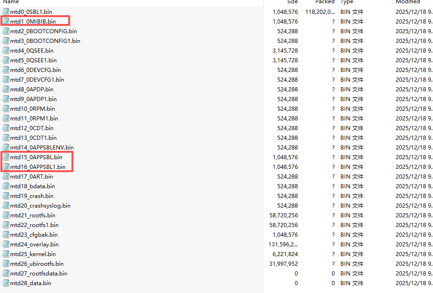Click the icon of mtd17_0ART.bin
Image resolution: width=433 pixels, height=293 pixels.
click(6, 177)
